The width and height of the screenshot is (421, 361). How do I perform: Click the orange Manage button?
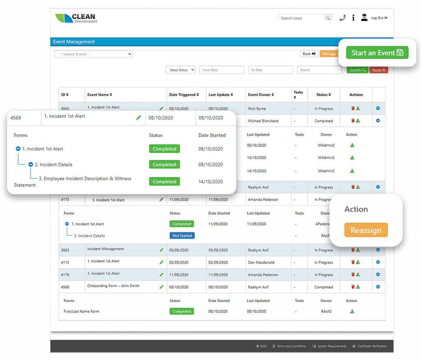tap(329, 54)
